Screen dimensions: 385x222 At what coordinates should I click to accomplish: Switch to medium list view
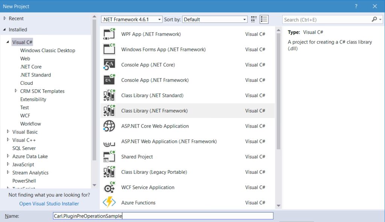(264, 19)
